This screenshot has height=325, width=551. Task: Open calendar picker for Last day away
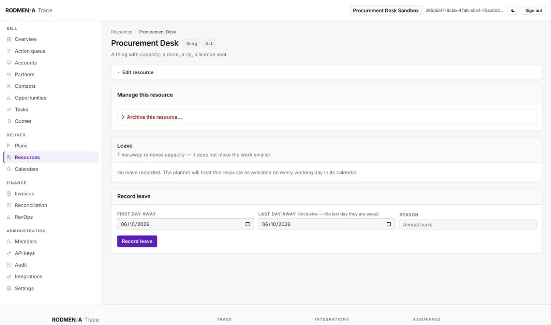click(x=389, y=224)
